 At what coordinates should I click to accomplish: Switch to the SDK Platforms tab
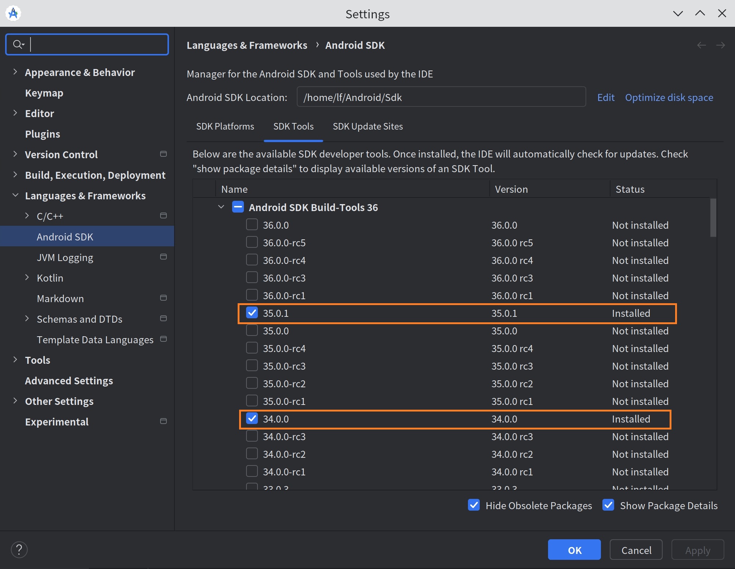pos(225,126)
